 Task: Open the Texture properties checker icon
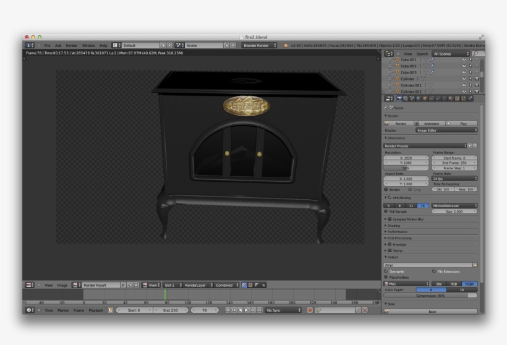(457, 99)
